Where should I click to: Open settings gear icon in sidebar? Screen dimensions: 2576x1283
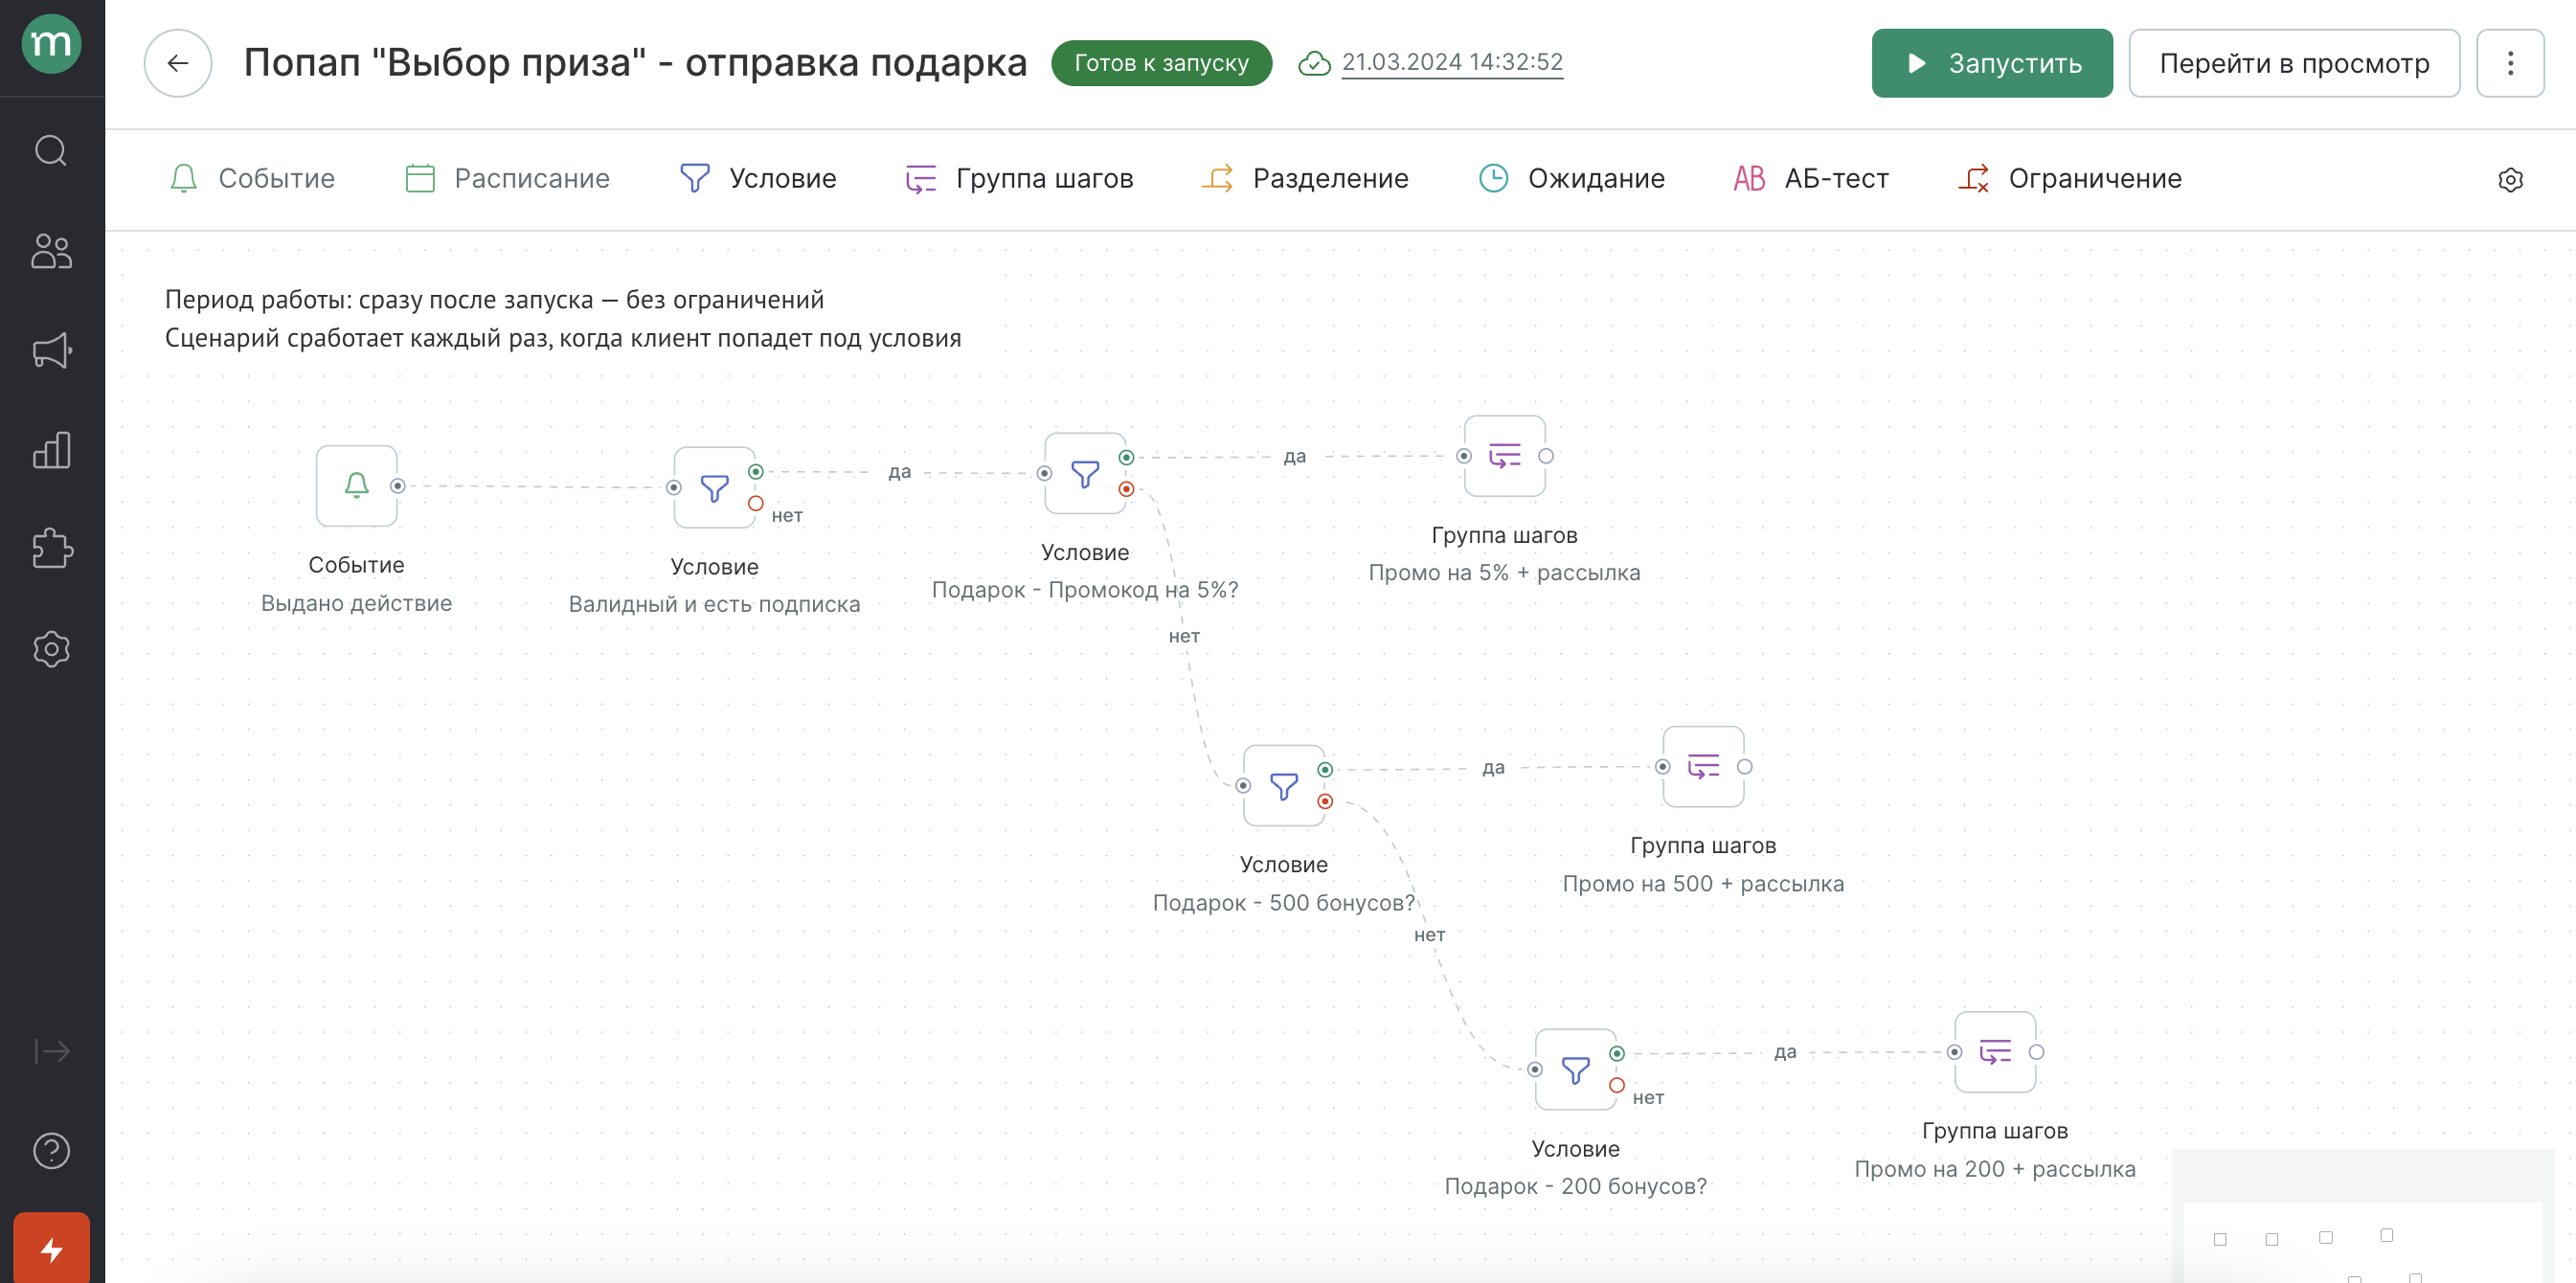pyautogui.click(x=51, y=649)
